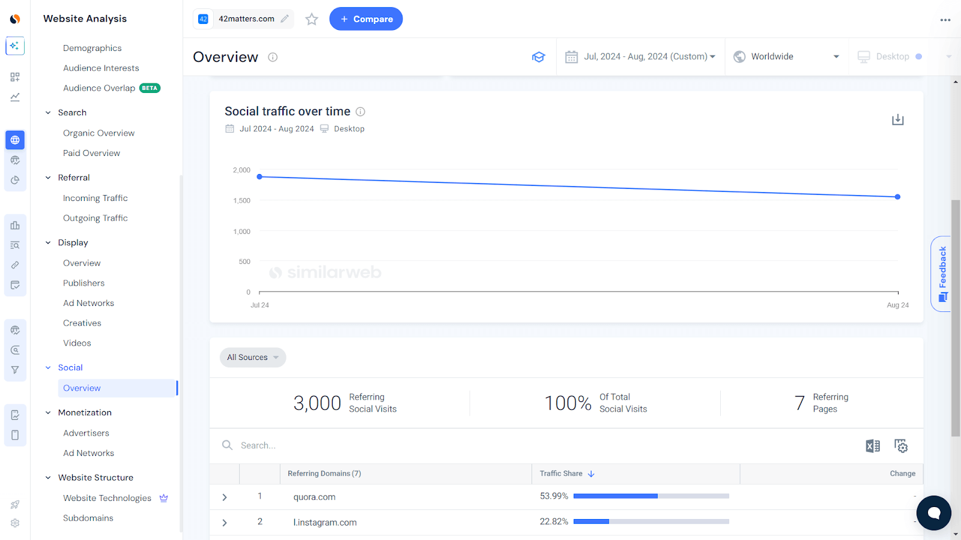
Task: Open the All Sources dropdown
Action: point(252,357)
